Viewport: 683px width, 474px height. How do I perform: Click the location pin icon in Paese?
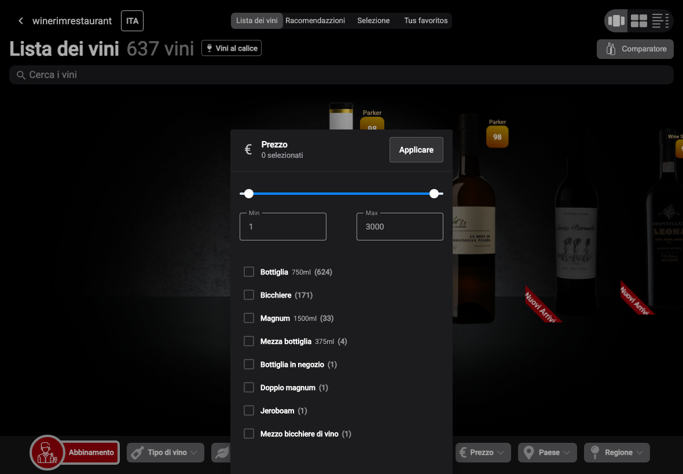tap(528, 453)
